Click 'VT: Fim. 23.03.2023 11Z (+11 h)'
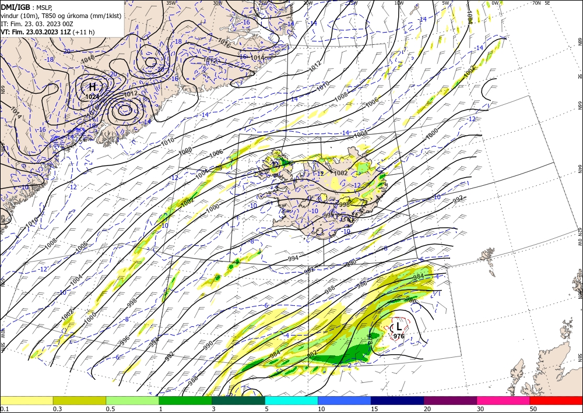This screenshot has width=583, height=413. click(48, 32)
